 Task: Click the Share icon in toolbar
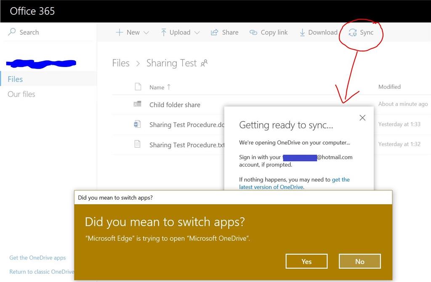tap(214, 32)
